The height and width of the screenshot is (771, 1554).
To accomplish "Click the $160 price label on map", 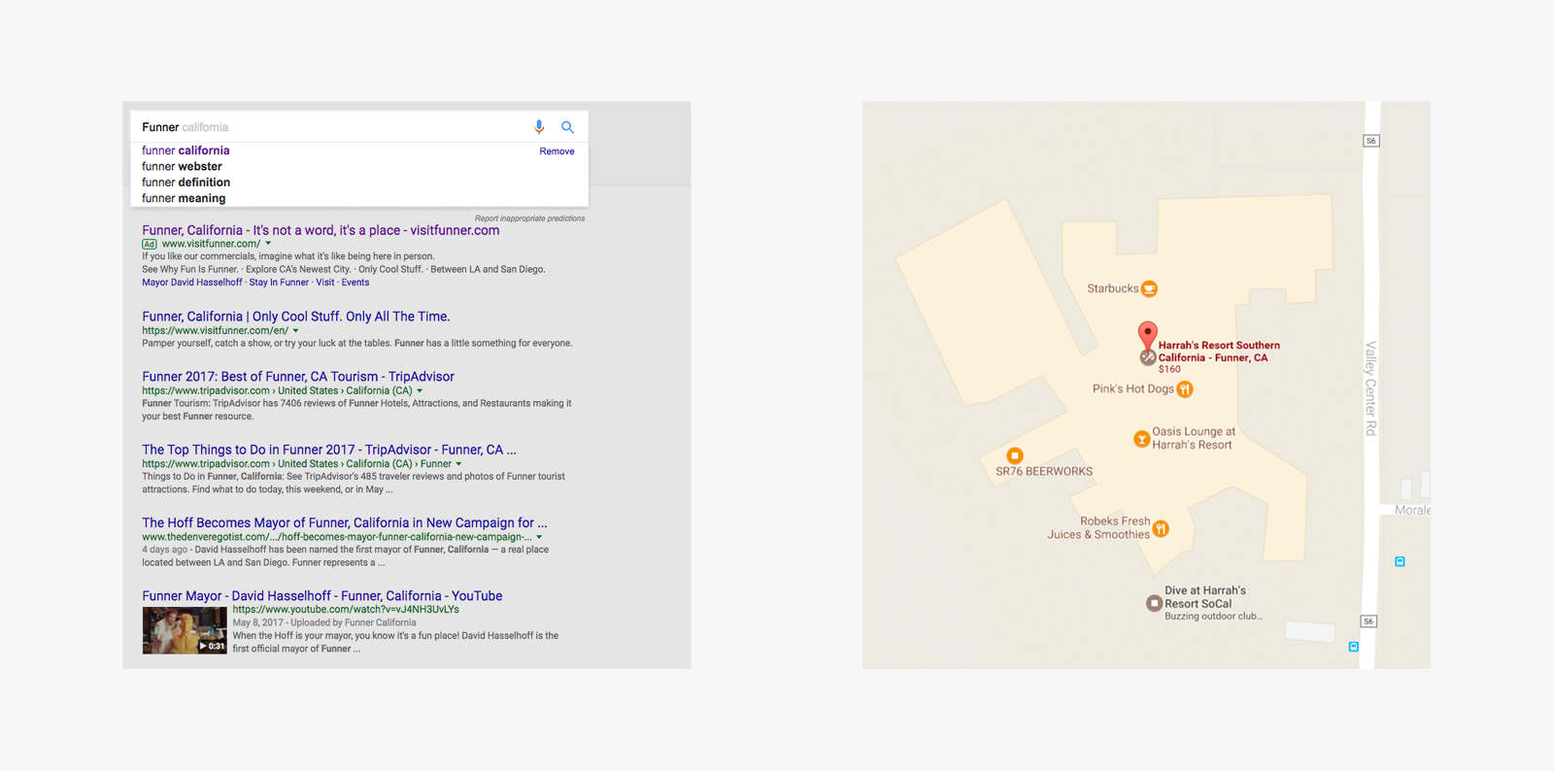I will pos(1169,369).
